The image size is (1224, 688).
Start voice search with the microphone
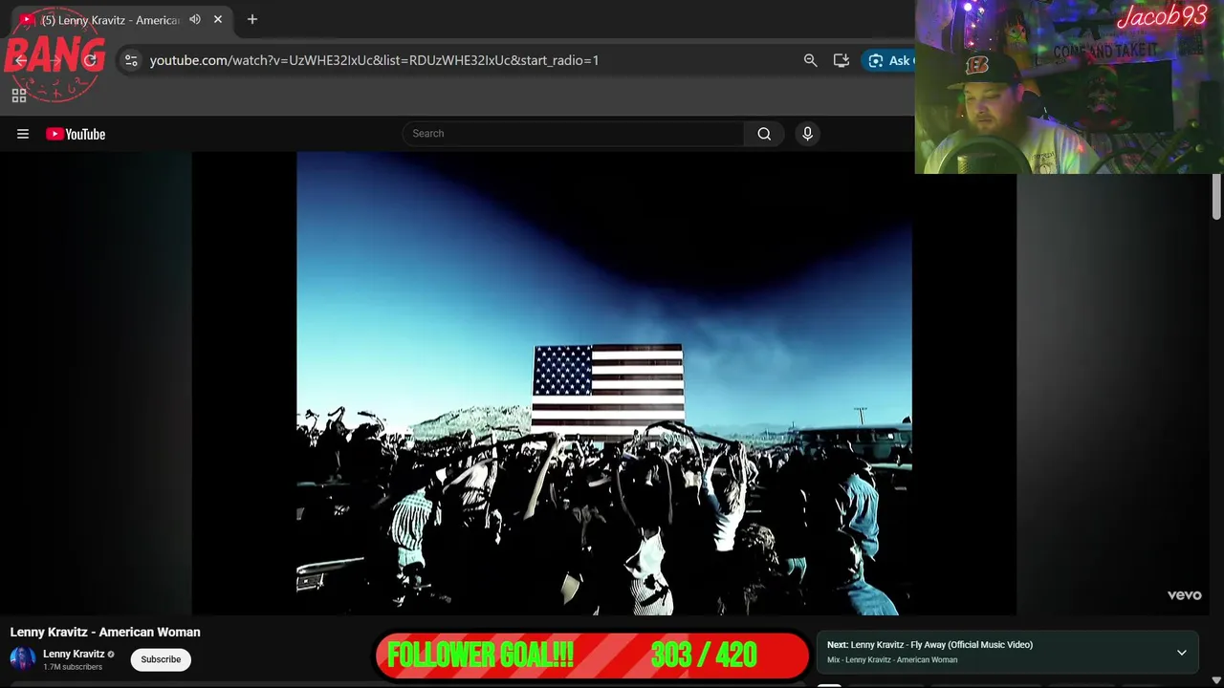pyautogui.click(x=807, y=134)
